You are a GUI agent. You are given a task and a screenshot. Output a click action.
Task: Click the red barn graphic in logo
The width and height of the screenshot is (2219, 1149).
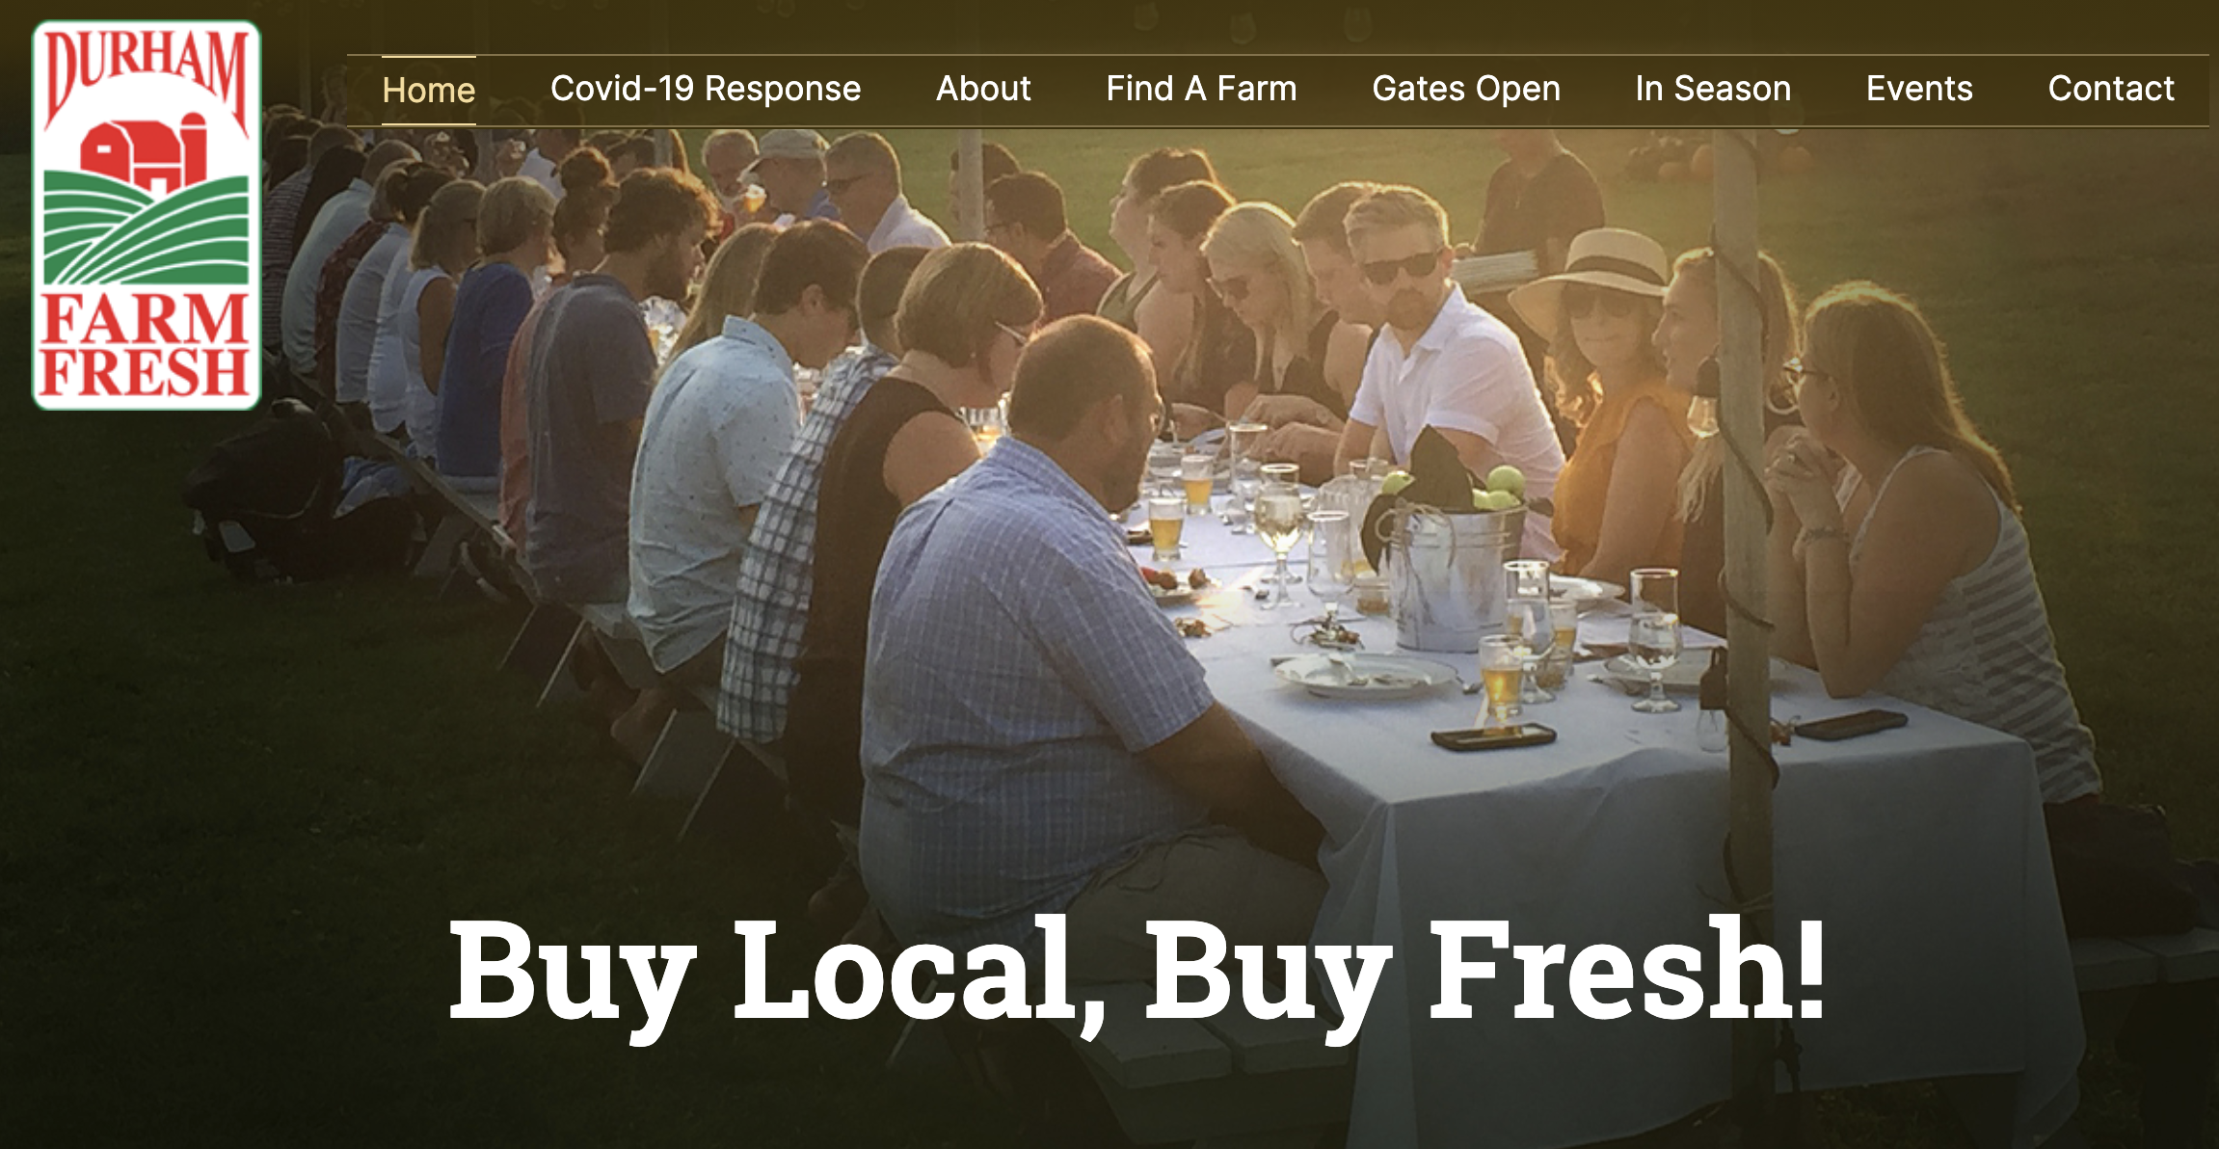145,153
